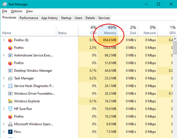Click the icon of the Firefox row using 51.8 MB
Screen dimensions: 177x138
pyautogui.click(x=10, y=63)
